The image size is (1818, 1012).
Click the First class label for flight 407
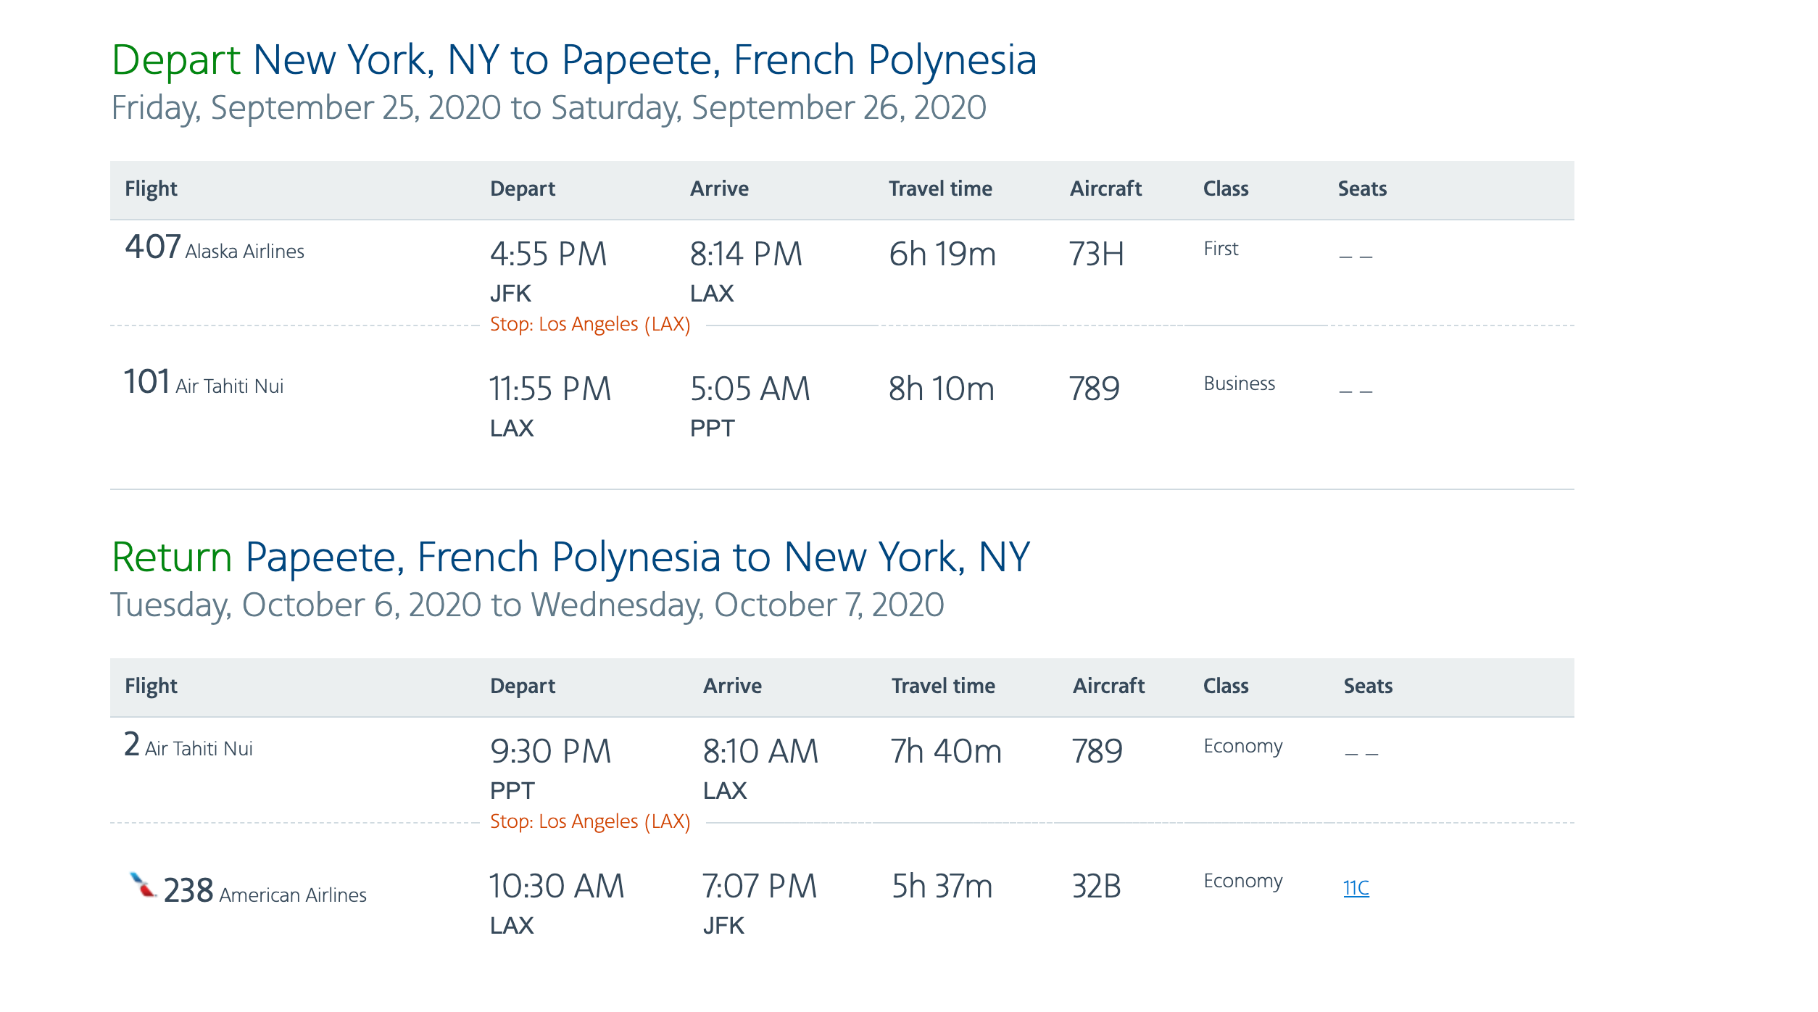[1221, 249]
